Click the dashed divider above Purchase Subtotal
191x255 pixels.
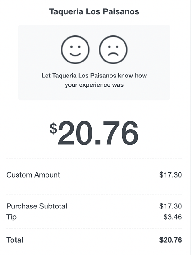[94, 194]
